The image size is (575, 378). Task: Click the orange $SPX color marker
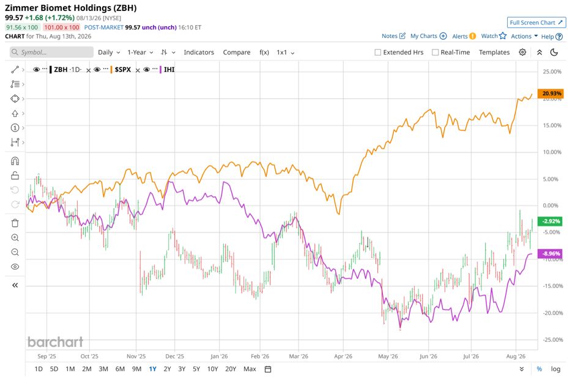pos(111,69)
